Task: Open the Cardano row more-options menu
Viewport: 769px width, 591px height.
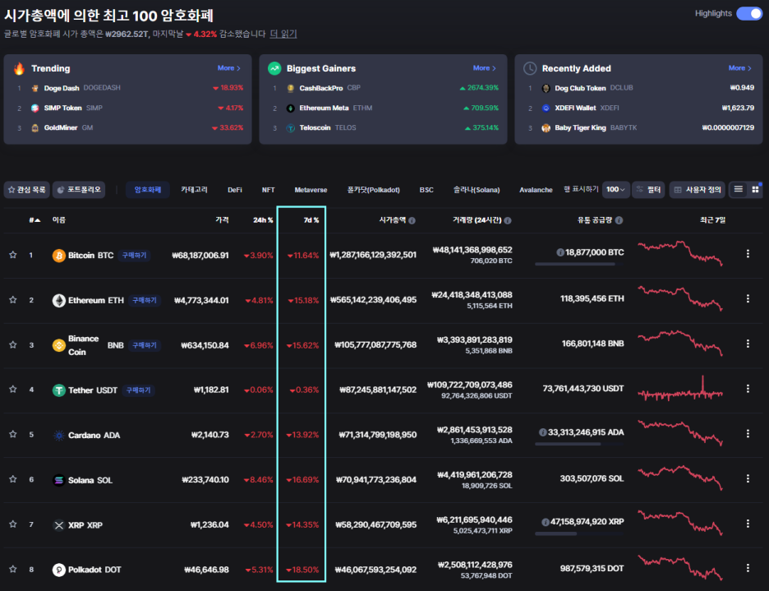Action: pyautogui.click(x=748, y=433)
